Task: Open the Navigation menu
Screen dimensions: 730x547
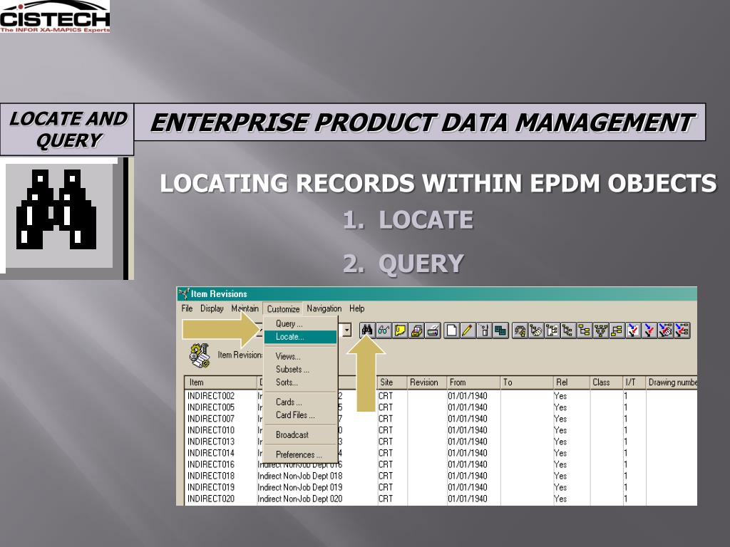Action: pyautogui.click(x=324, y=308)
